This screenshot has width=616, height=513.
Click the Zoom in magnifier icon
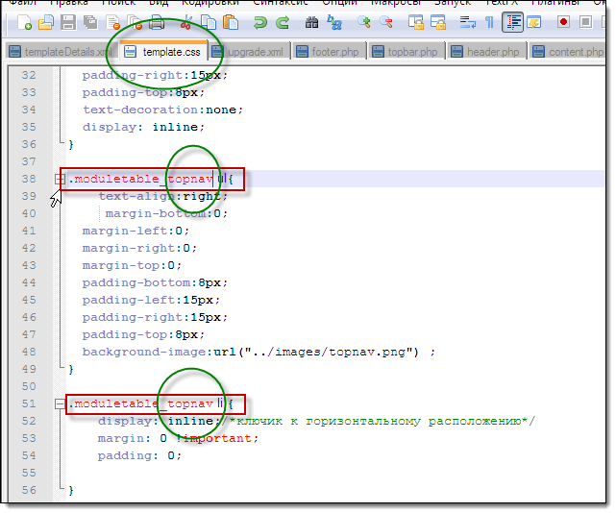click(x=364, y=21)
